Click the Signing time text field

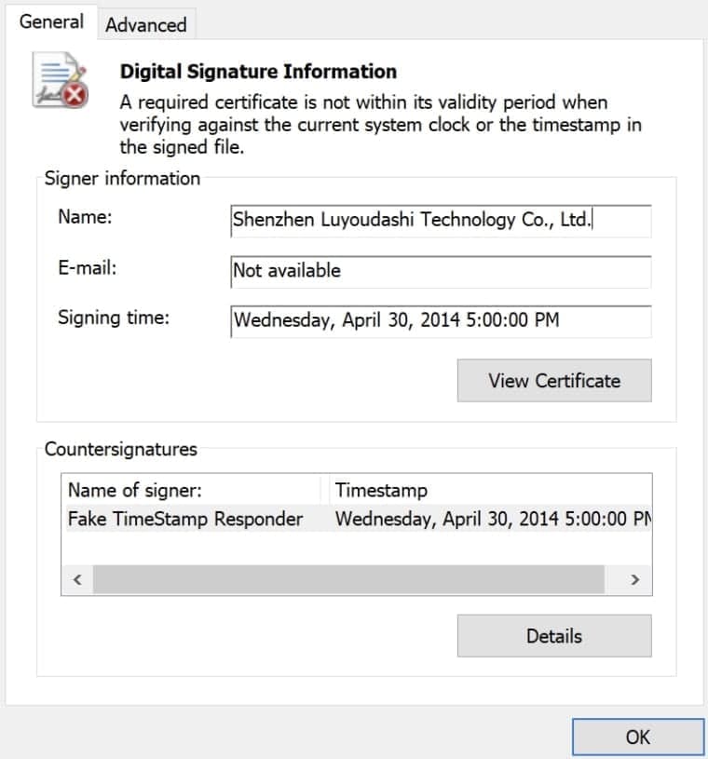point(440,321)
